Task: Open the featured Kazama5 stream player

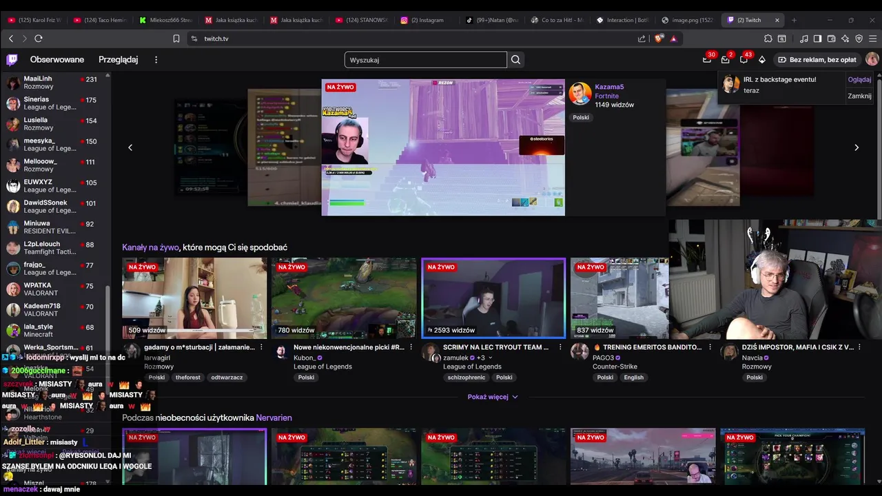Action: click(443, 147)
